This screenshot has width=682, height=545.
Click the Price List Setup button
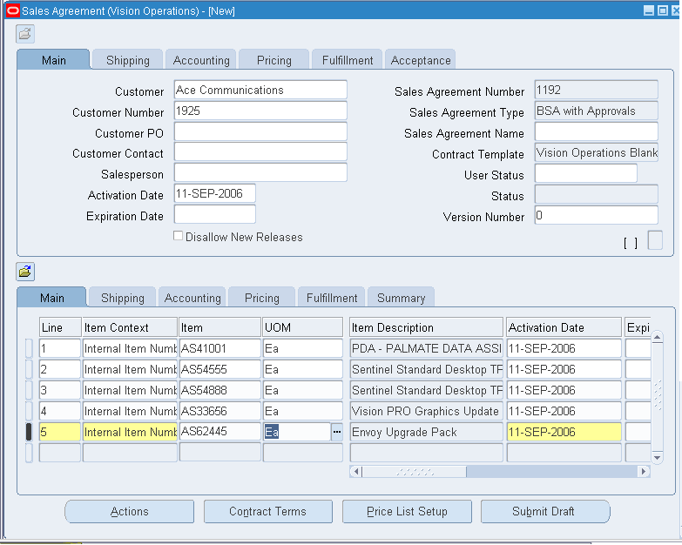coord(407,512)
